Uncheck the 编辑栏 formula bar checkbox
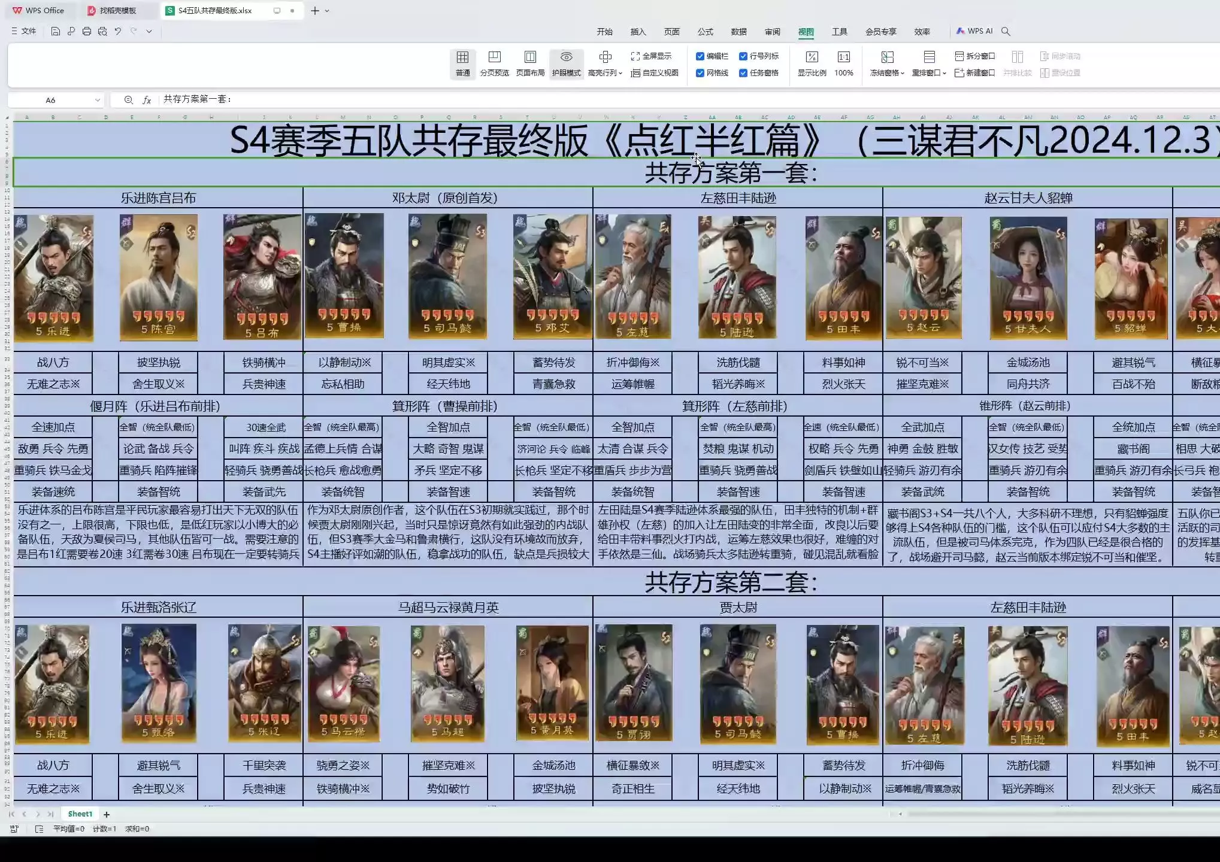Screen dimensions: 1220x862 pyautogui.click(x=700, y=56)
